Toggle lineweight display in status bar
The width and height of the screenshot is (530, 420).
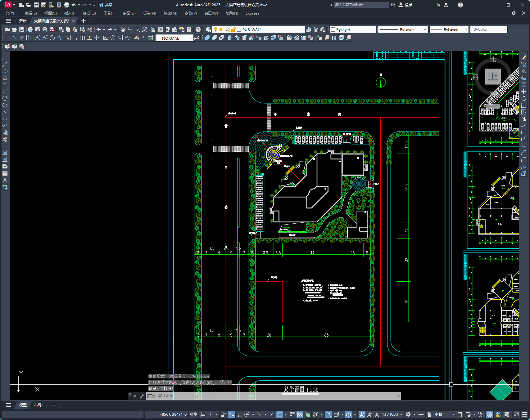[292, 414]
